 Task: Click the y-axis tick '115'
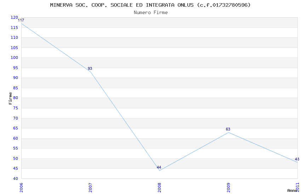click(x=15, y=28)
